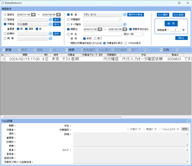Open 期限日 start date dropdown
The image size is (192, 166).
coord(100,29)
